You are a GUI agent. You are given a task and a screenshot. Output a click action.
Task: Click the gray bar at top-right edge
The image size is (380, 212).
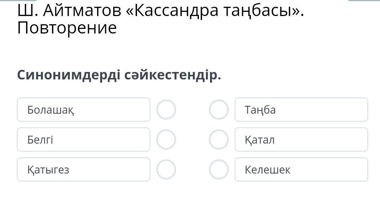[363, 1]
